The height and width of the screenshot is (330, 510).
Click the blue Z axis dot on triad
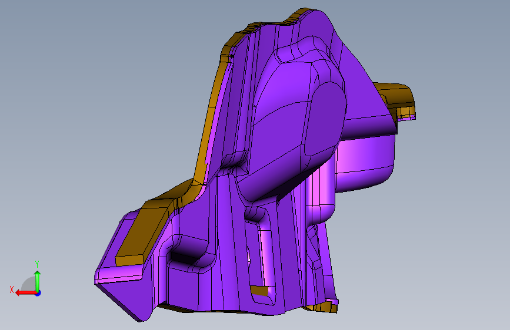click(x=38, y=293)
